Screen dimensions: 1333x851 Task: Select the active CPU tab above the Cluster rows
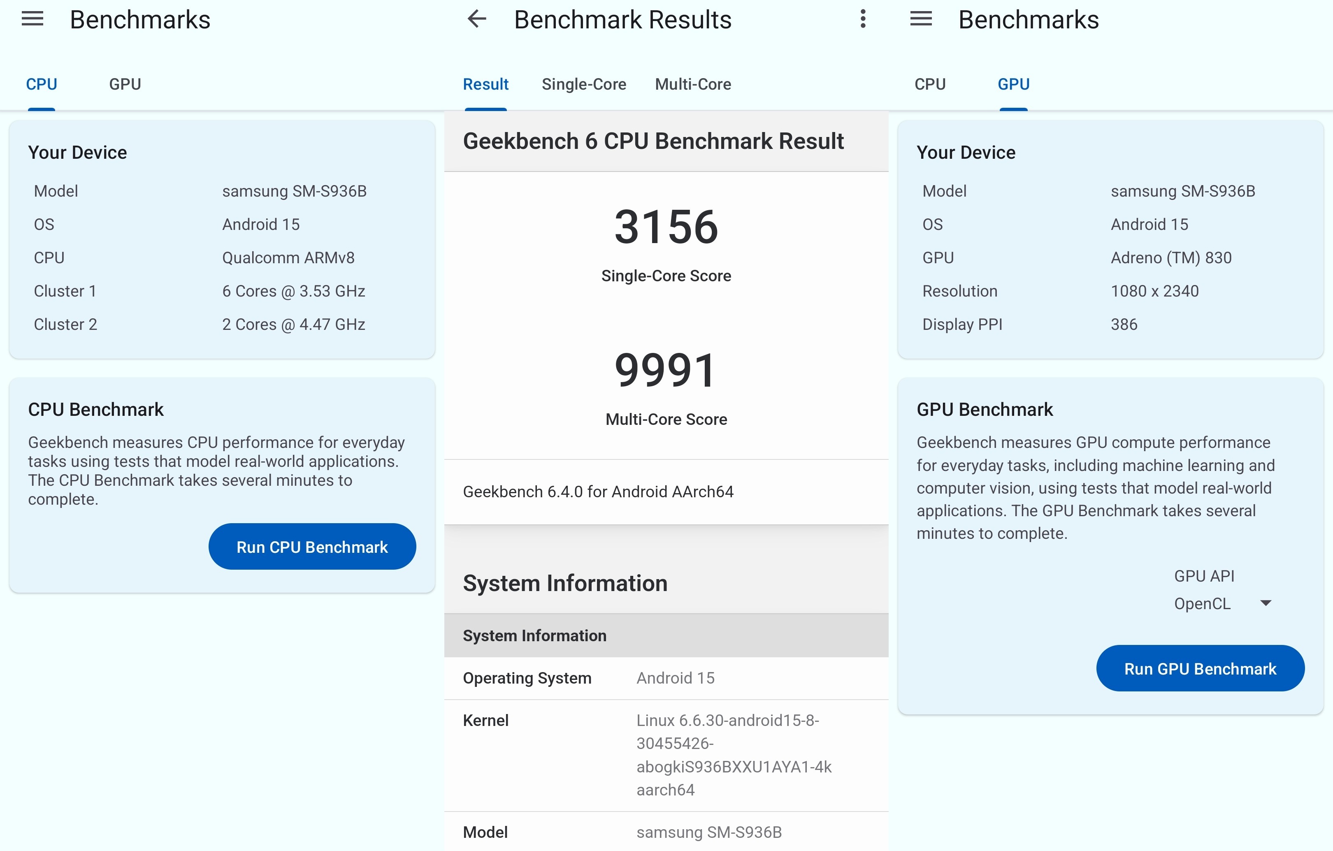(42, 84)
